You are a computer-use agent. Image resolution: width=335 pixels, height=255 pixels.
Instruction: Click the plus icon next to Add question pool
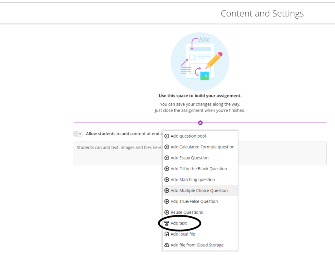pyautogui.click(x=167, y=136)
